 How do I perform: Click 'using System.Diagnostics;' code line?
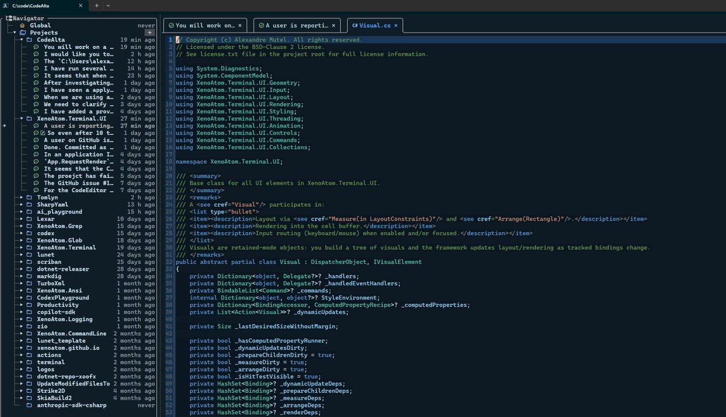(218, 68)
